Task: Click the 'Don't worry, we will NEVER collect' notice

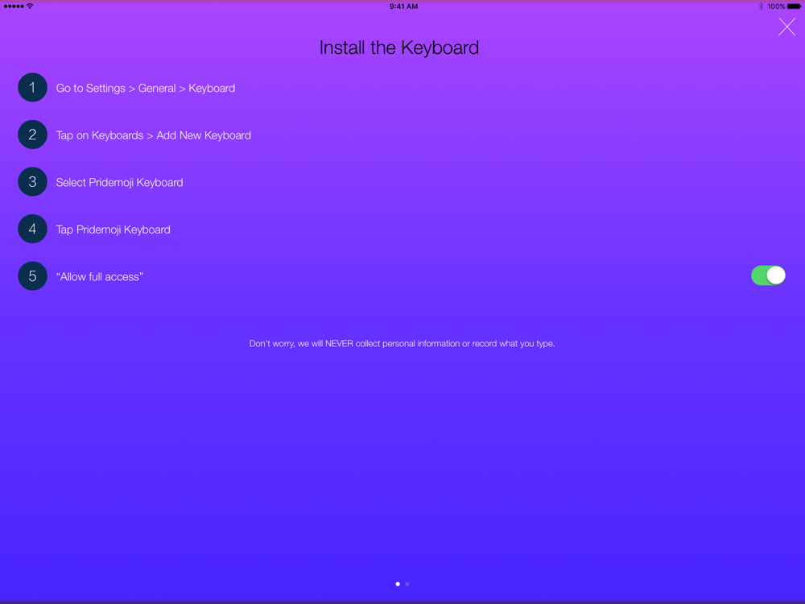Action: [x=402, y=344]
